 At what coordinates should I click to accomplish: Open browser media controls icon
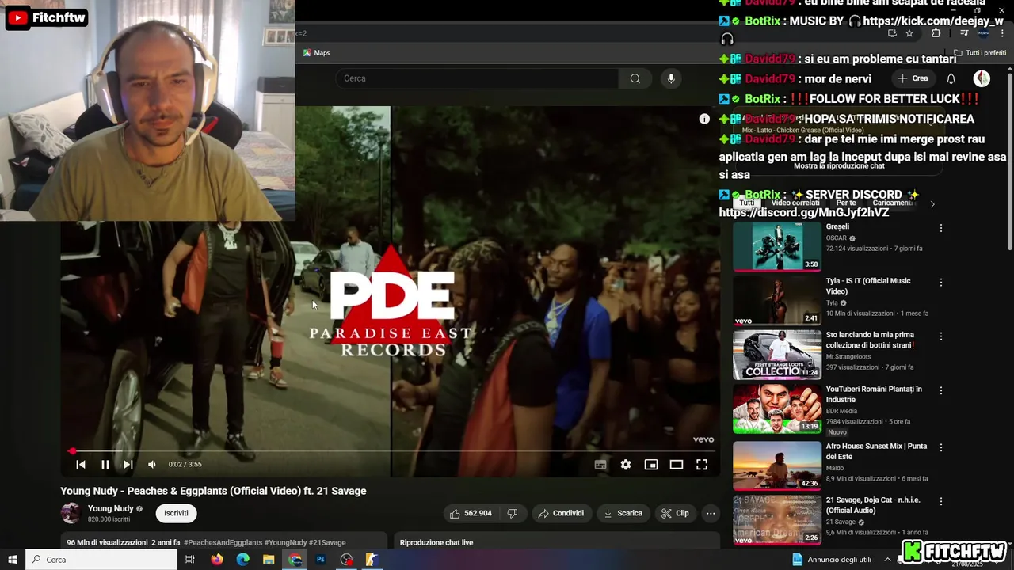pos(963,33)
